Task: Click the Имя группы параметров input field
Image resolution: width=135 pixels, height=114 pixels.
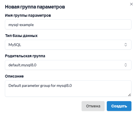Action: pyautogui.click(x=68, y=24)
